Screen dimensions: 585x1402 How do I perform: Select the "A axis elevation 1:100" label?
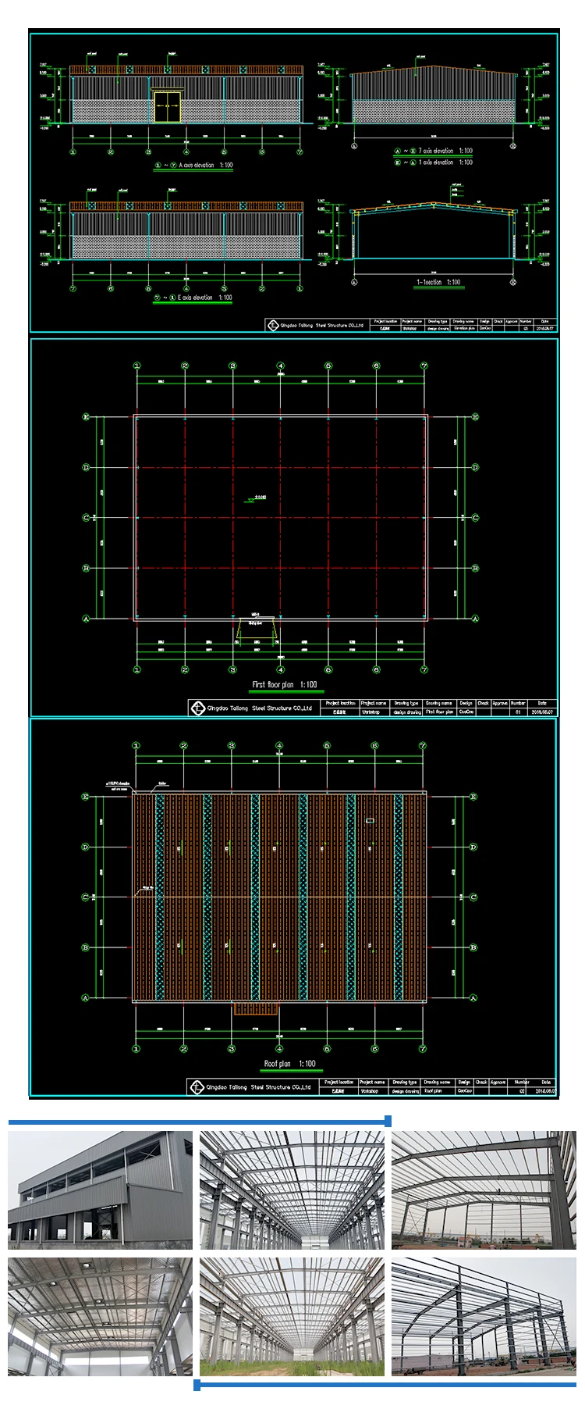coord(195,166)
